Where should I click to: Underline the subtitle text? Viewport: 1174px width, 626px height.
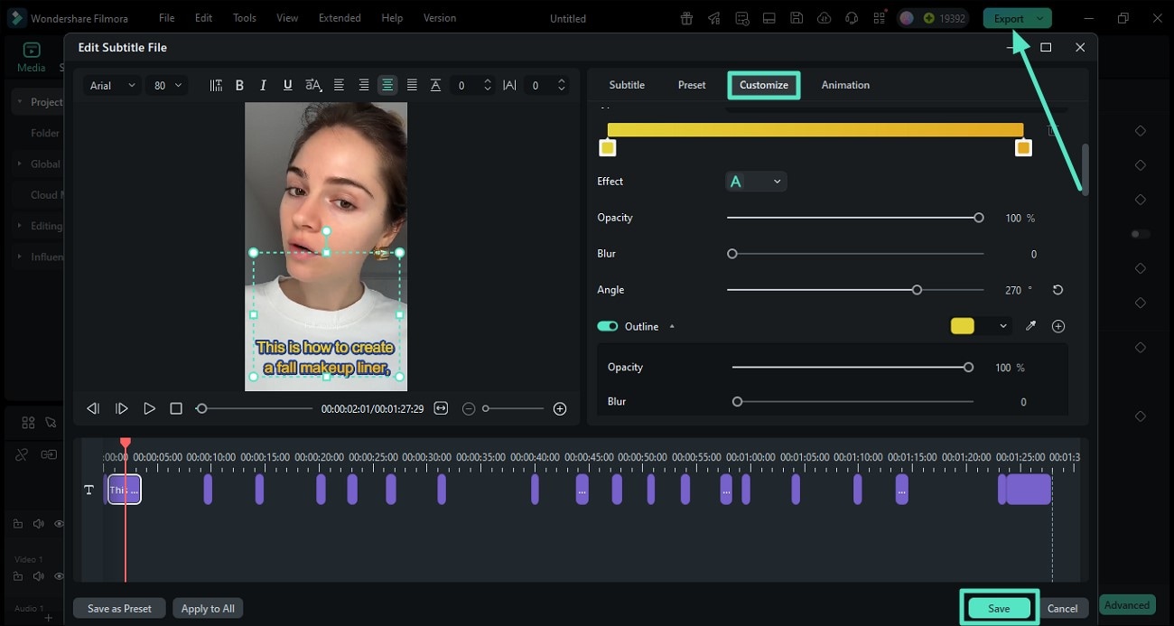[x=287, y=85]
